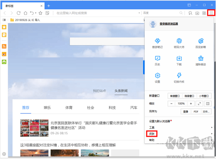Go forward using the forward arrow
The image size is (216, 159).
[12, 13]
